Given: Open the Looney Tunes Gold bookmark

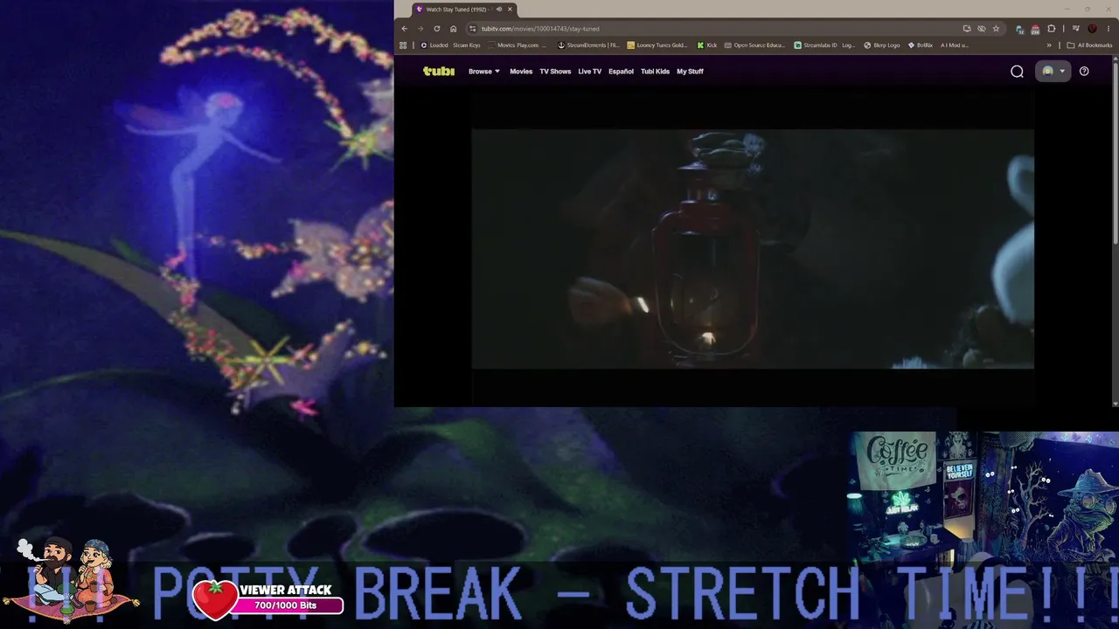Looking at the screenshot, I should (657, 45).
